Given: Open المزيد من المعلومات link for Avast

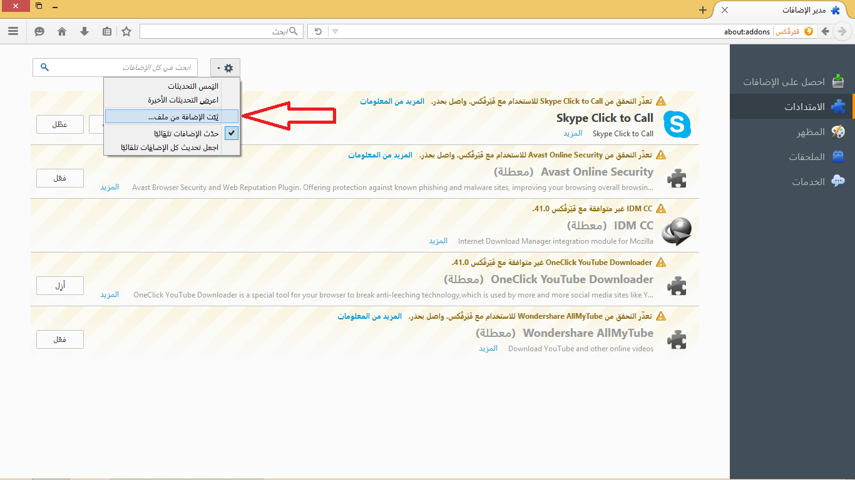Looking at the screenshot, I should point(381,155).
